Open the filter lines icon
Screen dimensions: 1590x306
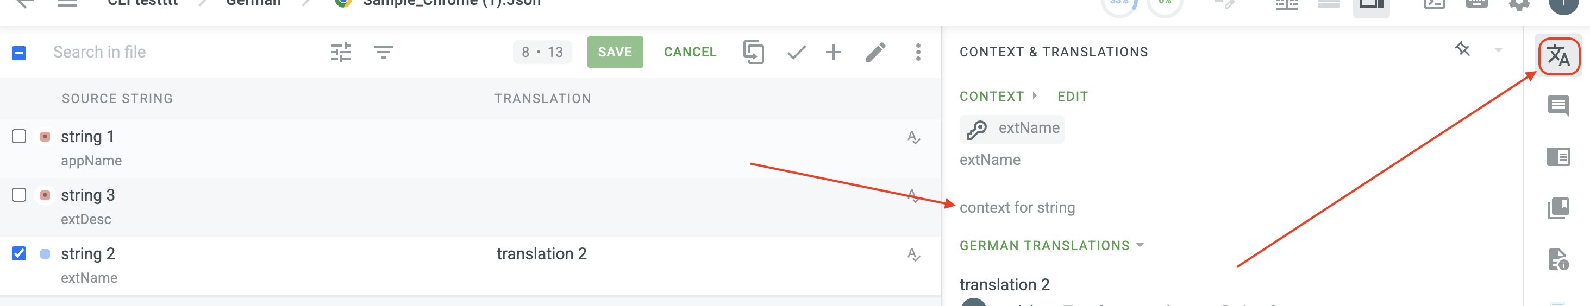pyautogui.click(x=383, y=52)
